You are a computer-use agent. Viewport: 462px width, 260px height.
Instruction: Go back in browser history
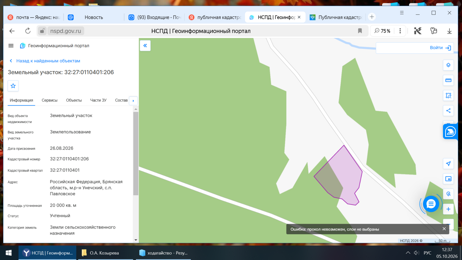coord(12,31)
